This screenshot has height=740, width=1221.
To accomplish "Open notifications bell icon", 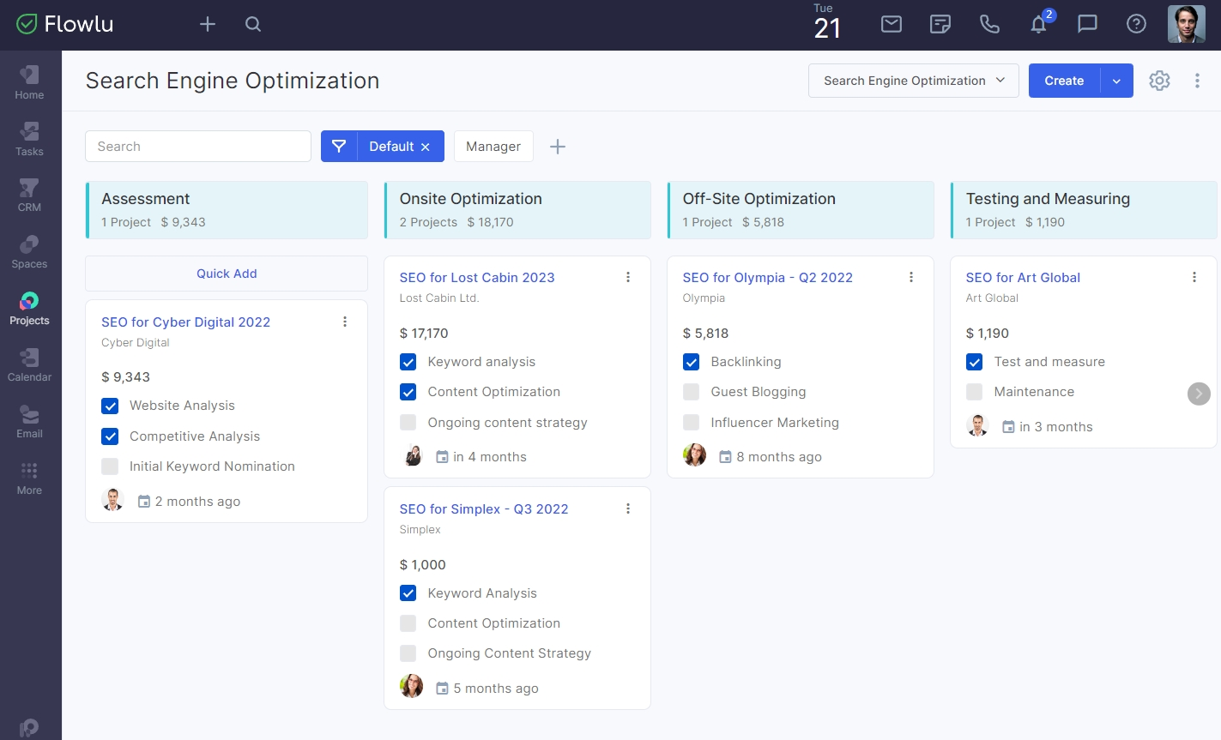I will (x=1039, y=24).
